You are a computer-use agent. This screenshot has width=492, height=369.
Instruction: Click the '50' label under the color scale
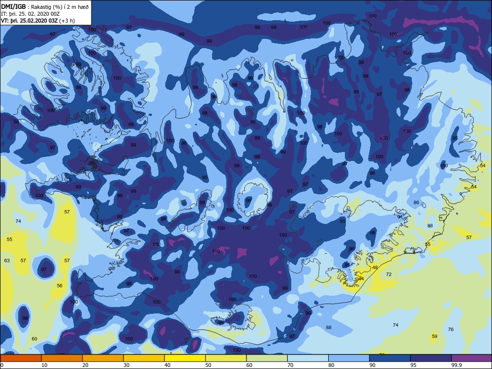(x=208, y=365)
